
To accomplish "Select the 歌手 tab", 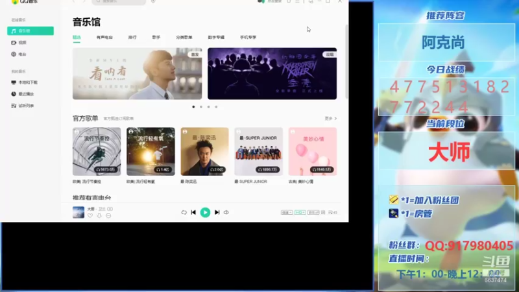I will (x=156, y=38).
